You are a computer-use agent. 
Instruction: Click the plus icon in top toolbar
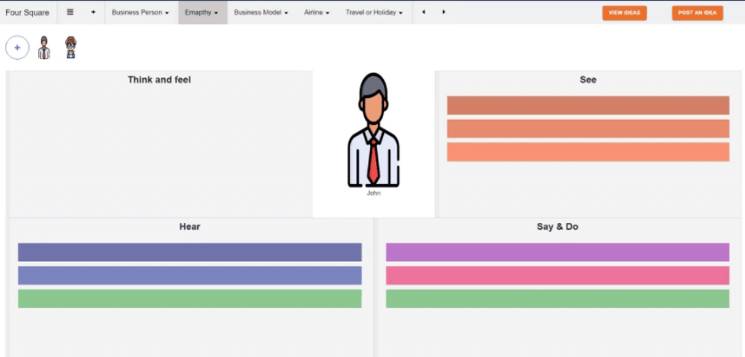click(93, 12)
